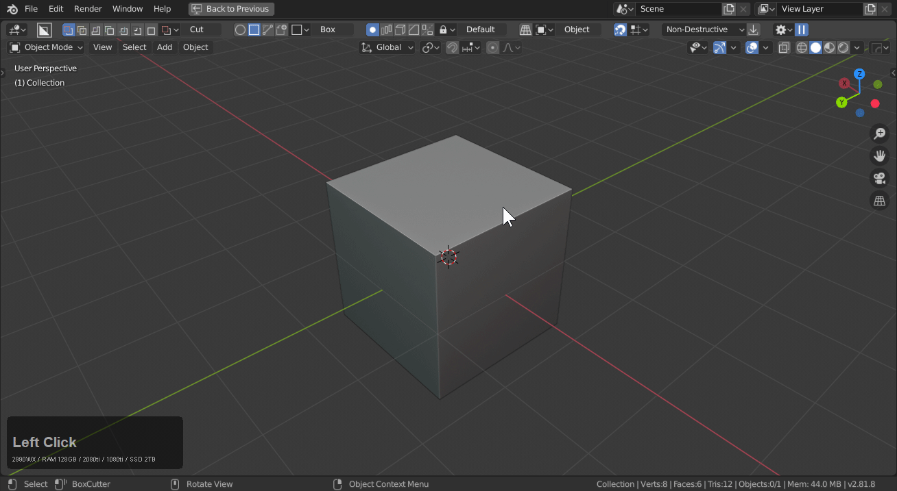The height and width of the screenshot is (491, 897).
Task: Open the Add menu in viewport header
Action: (x=165, y=47)
